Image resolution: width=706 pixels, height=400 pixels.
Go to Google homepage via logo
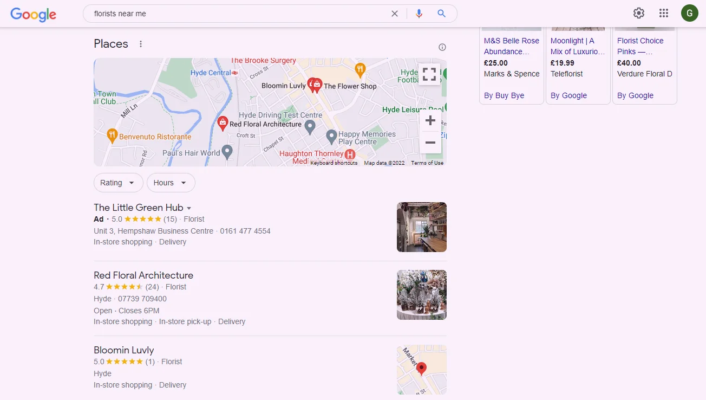(34, 14)
